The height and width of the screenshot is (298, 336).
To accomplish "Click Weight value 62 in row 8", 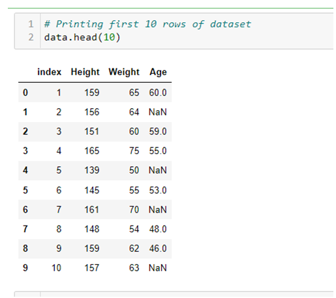I will tap(134, 248).
